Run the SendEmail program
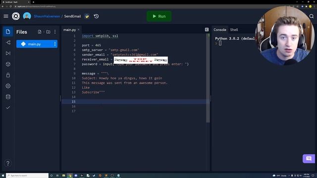This screenshot has width=317, height=178. pos(159,16)
